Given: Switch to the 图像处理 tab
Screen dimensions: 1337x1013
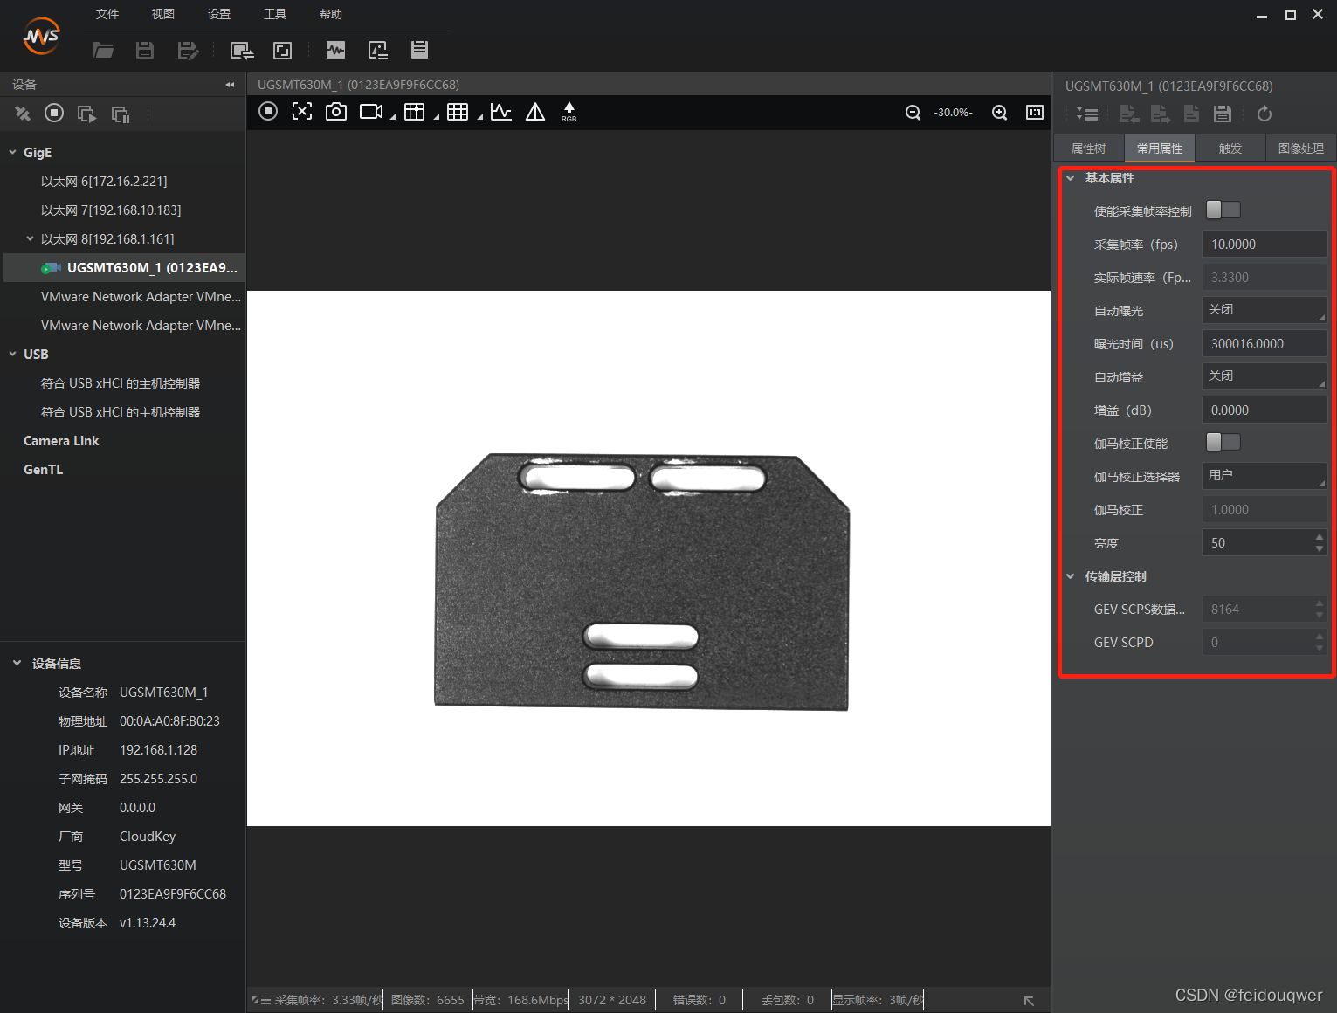Looking at the screenshot, I should [x=1301, y=148].
